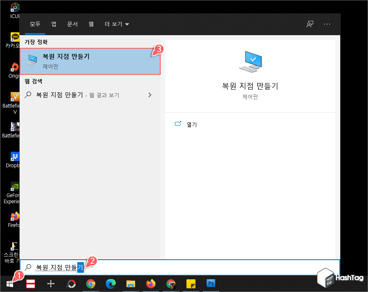
Task: Launch Microsoft Edge from the taskbar
Action: (x=110, y=283)
